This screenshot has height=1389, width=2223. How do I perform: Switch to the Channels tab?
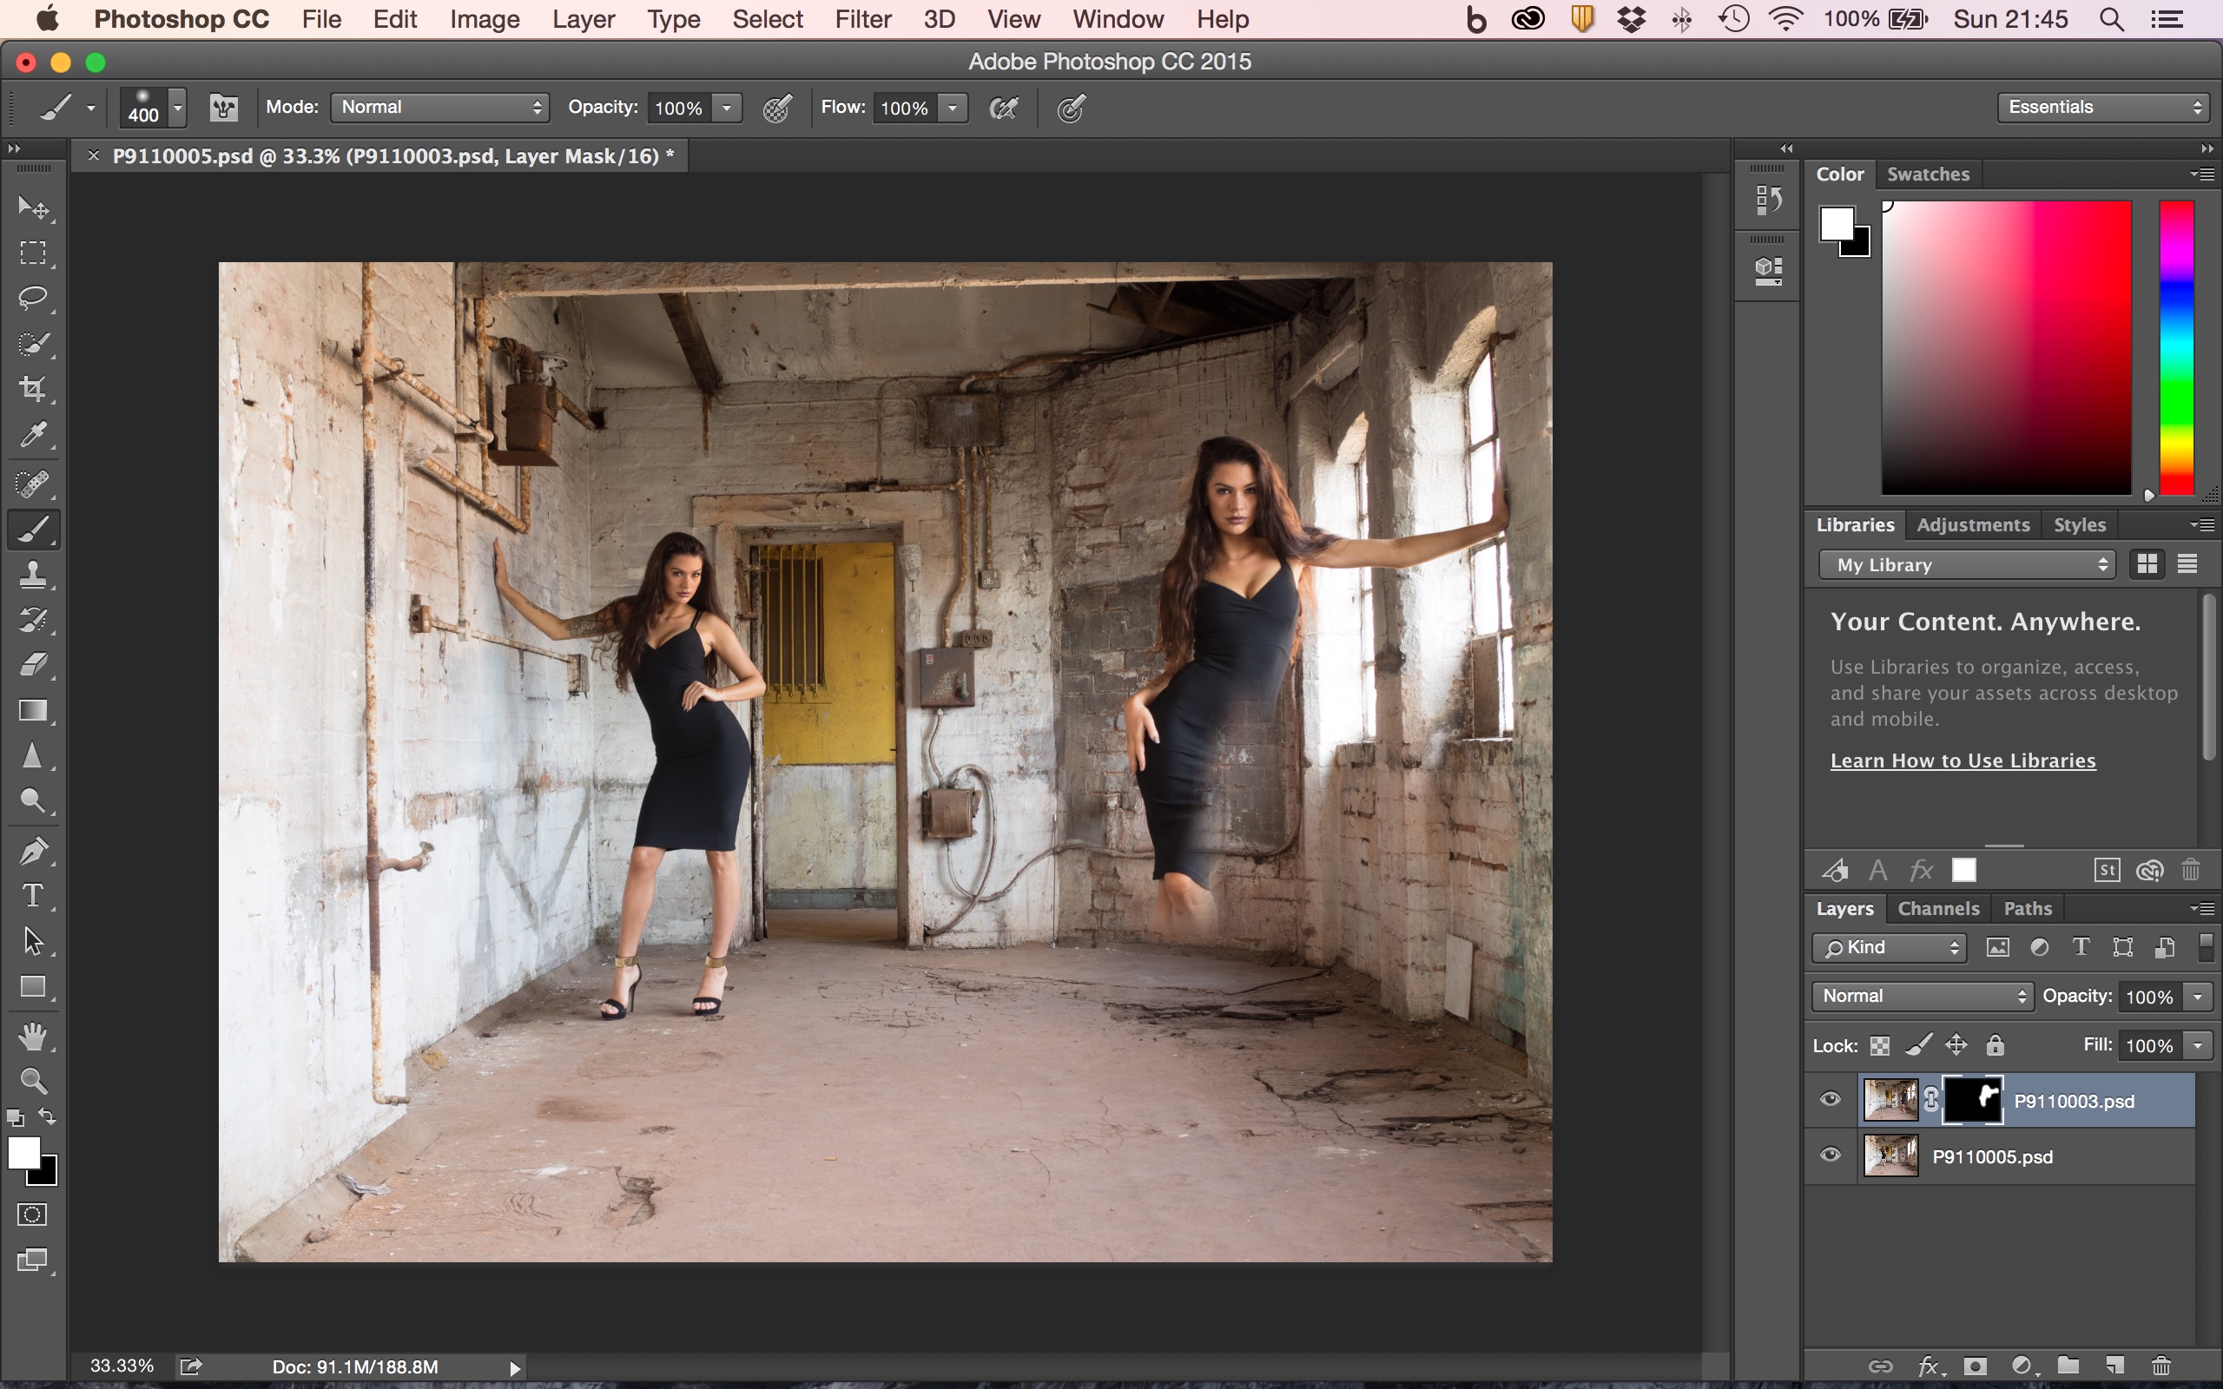point(1937,909)
